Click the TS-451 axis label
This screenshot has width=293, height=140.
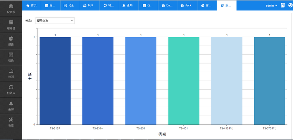click(183, 128)
